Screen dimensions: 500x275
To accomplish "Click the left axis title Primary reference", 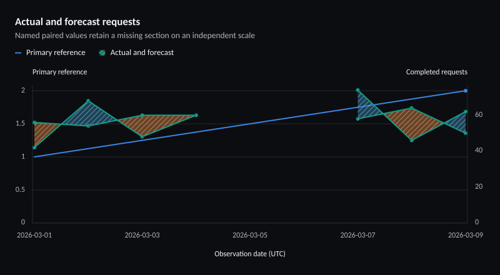I will [x=59, y=72].
